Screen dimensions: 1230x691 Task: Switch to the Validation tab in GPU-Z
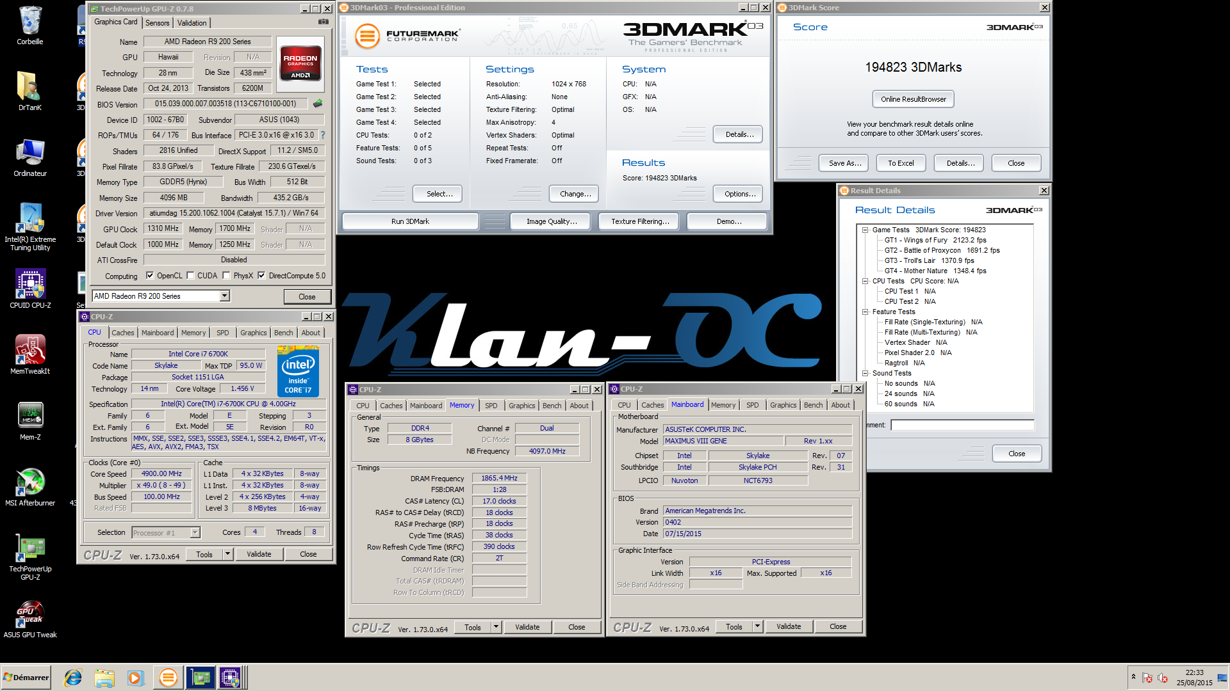coord(192,22)
